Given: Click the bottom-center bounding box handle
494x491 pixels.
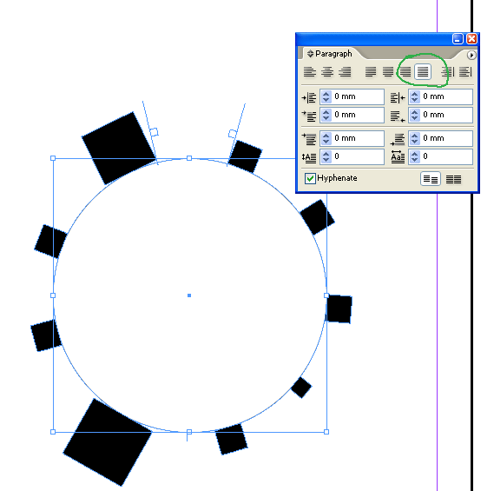Looking at the screenshot, I should [x=189, y=432].
